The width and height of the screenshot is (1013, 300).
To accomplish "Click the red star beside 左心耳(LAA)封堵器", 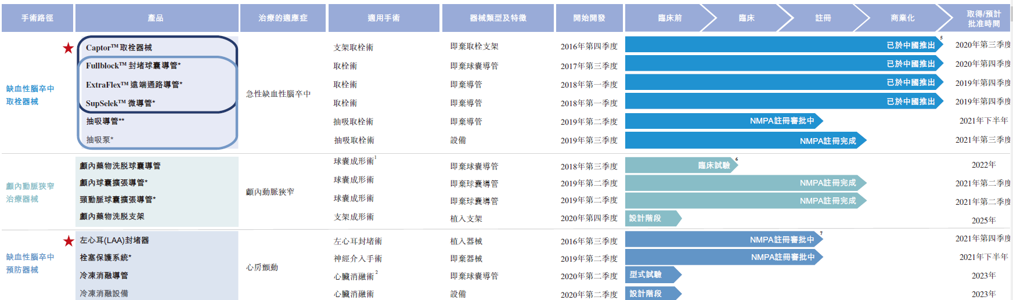I will pos(69,241).
